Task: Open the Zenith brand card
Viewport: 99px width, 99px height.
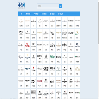Action: pyautogui.click(x=52, y=46)
